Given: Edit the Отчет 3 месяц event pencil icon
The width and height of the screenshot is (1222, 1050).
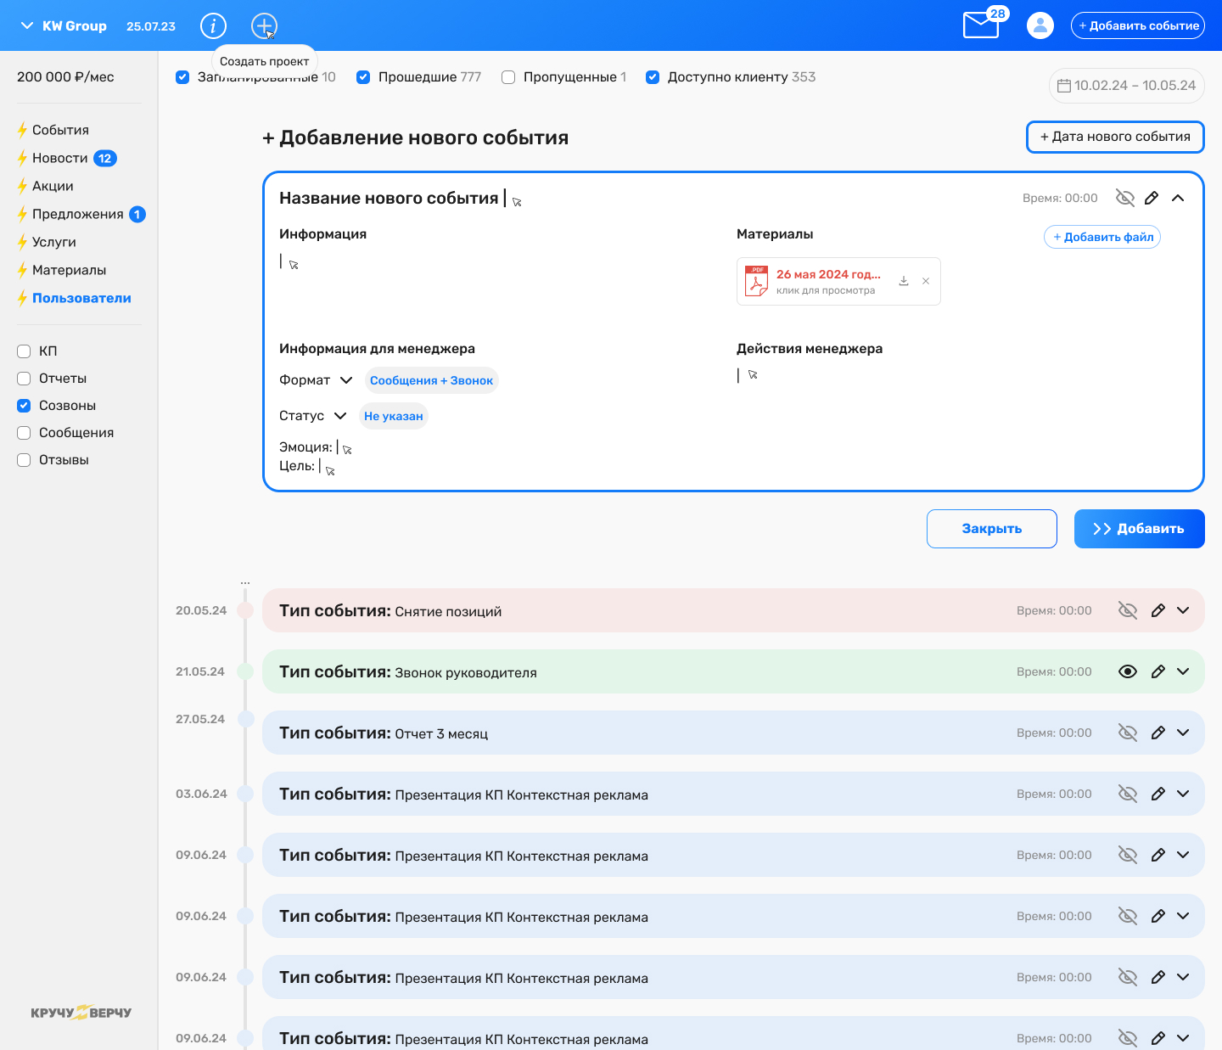Looking at the screenshot, I should point(1158,733).
